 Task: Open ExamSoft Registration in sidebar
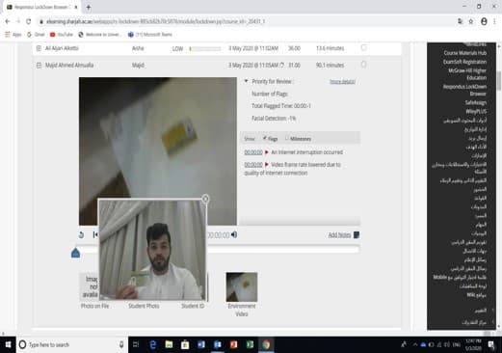(464, 62)
